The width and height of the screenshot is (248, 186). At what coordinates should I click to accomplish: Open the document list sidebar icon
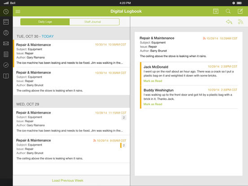6,54
